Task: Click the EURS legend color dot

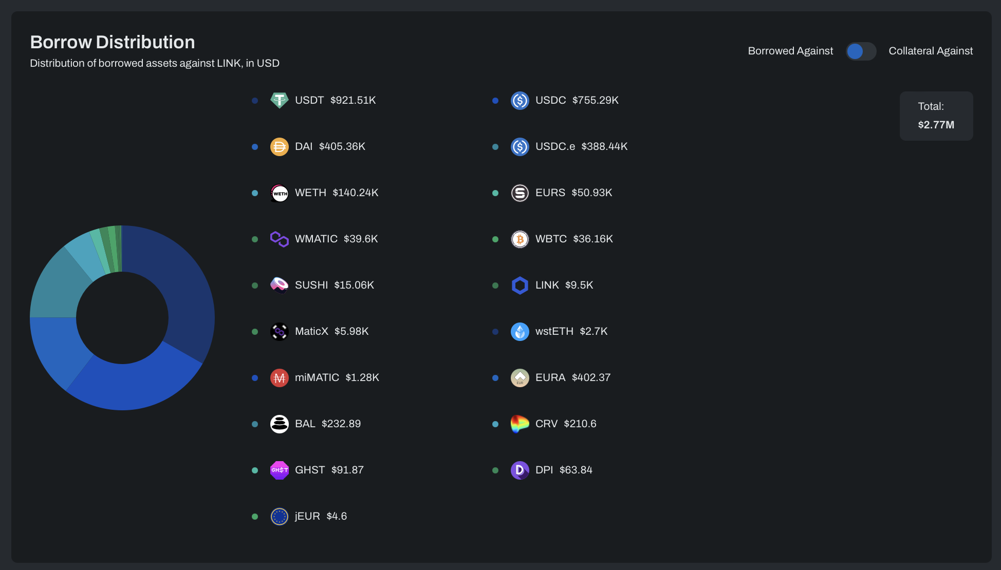Action: point(495,193)
